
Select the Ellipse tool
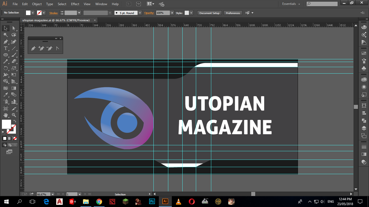click(x=5, y=55)
